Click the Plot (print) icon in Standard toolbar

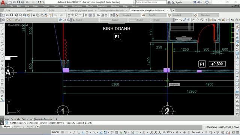click(16, 15)
